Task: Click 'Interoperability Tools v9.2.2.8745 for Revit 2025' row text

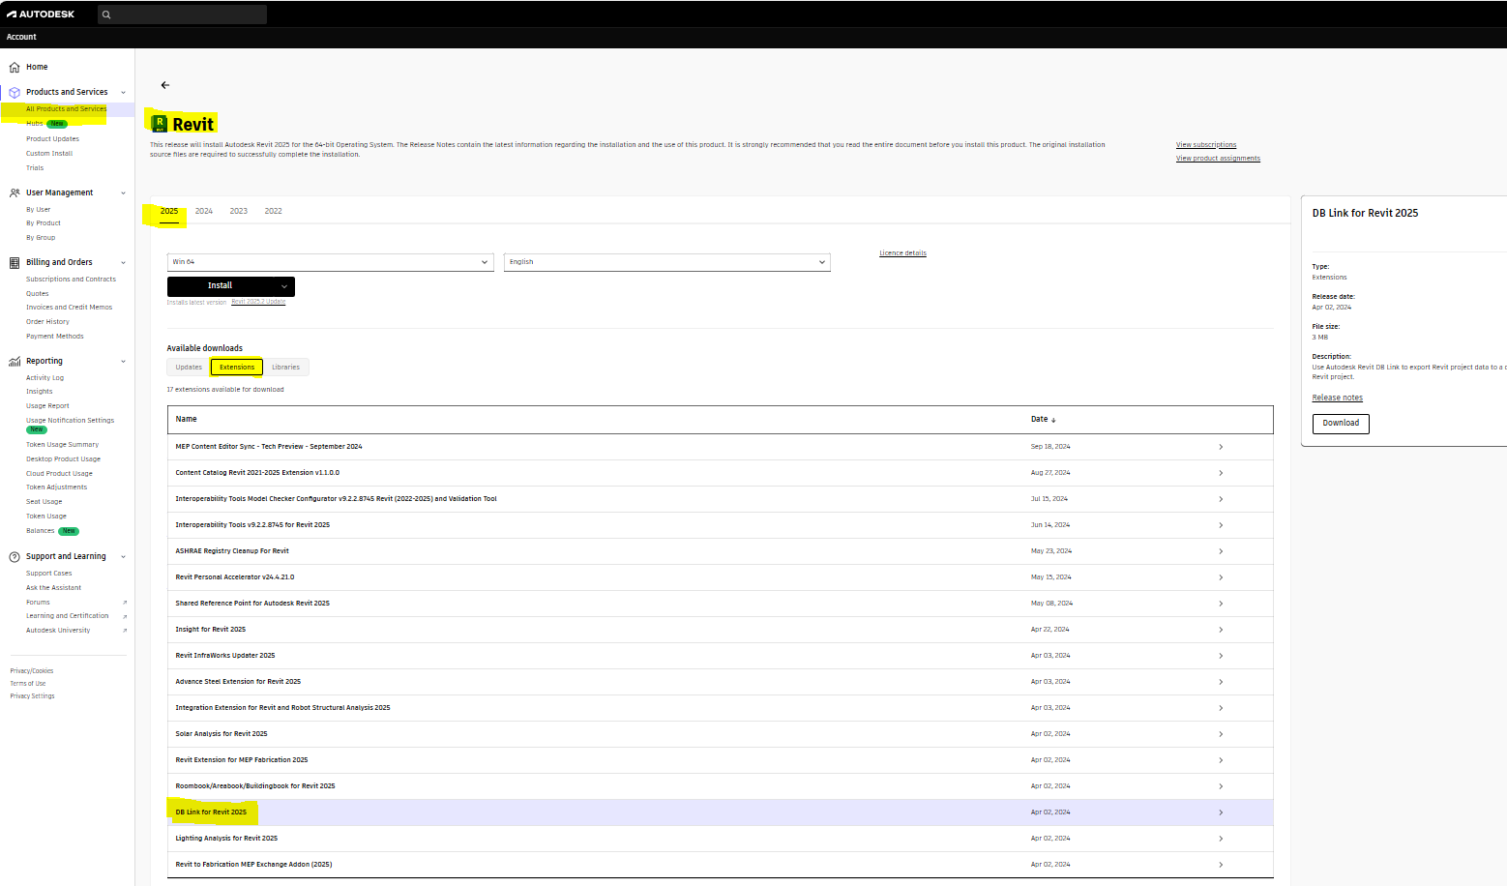Action: (252, 525)
